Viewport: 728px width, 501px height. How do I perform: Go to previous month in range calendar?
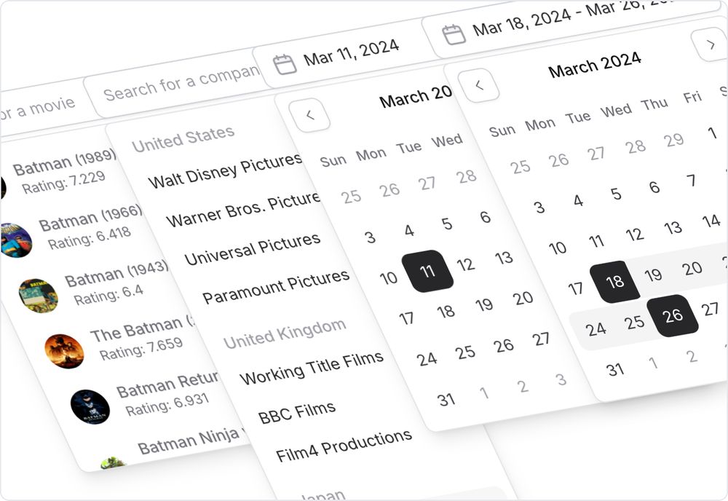479,85
